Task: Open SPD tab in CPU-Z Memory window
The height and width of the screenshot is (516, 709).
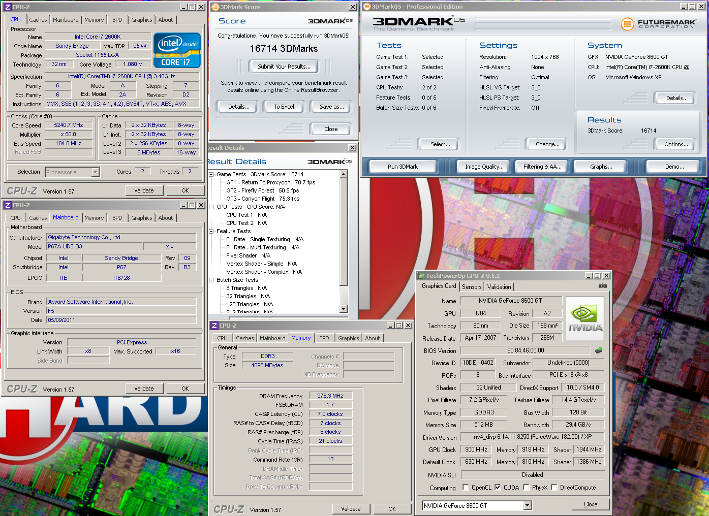Action: 324,338
